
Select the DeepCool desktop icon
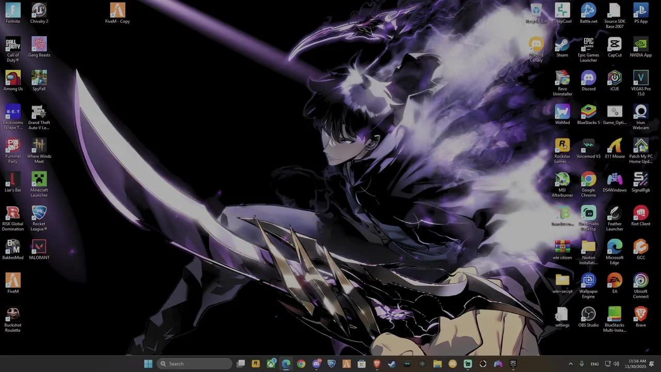point(562,13)
